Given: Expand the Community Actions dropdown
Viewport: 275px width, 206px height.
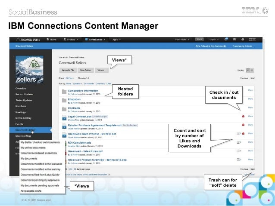Looking at the screenshot, I should [x=243, y=46].
